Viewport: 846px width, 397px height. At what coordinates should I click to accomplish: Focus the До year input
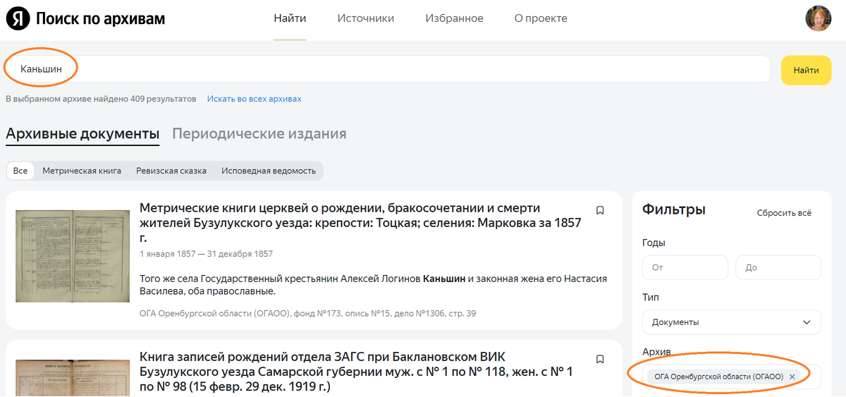pos(778,268)
